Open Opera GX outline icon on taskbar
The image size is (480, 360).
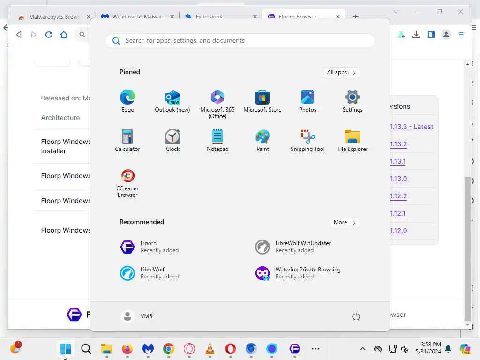click(189, 349)
